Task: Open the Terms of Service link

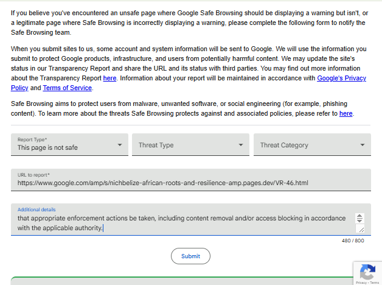Action: point(68,88)
